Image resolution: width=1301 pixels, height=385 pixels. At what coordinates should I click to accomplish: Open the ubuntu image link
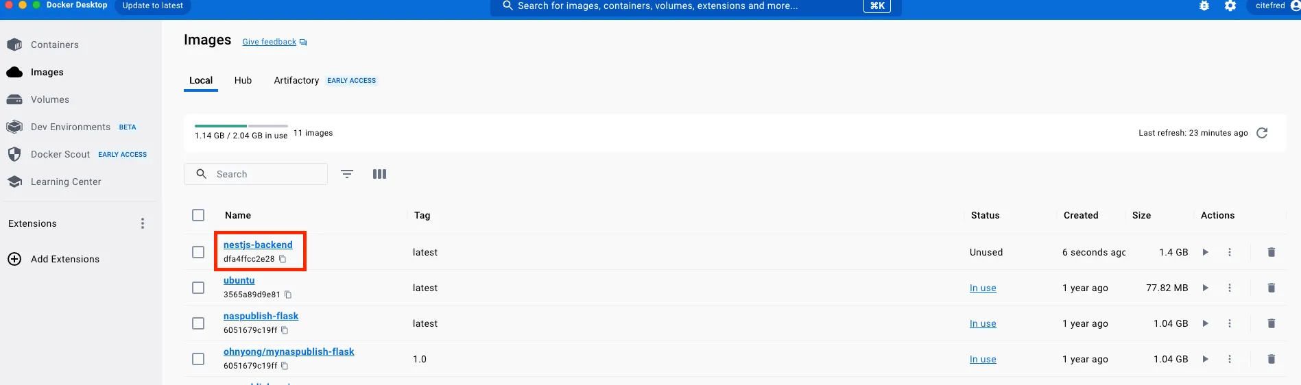[239, 280]
